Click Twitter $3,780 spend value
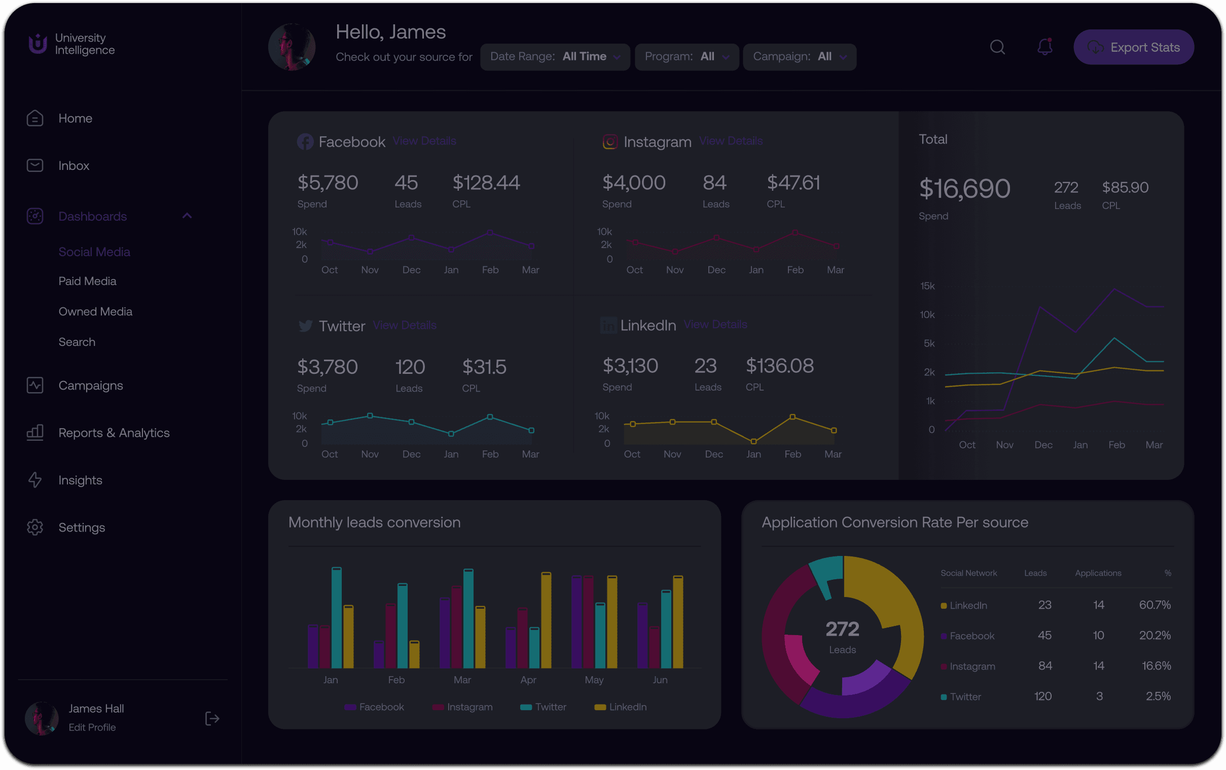The width and height of the screenshot is (1226, 770). [x=327, y=367]
